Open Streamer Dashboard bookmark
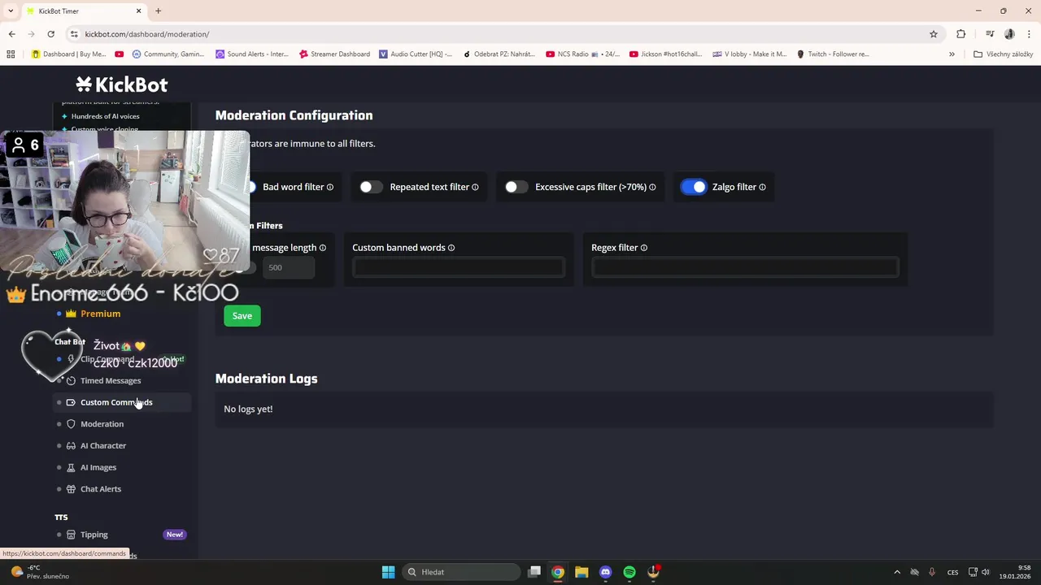The width and height of the screenshot is (1041, 585). (333, 54)
